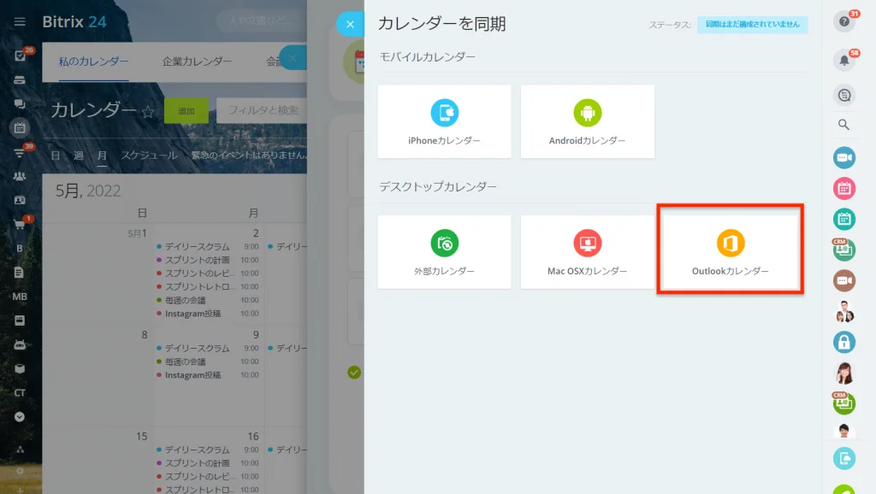Open the woman avatar chat in right panel

tap(844, 373)
